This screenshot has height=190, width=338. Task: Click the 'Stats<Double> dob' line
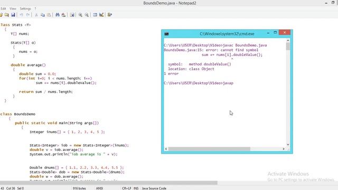tap(77, 172)
